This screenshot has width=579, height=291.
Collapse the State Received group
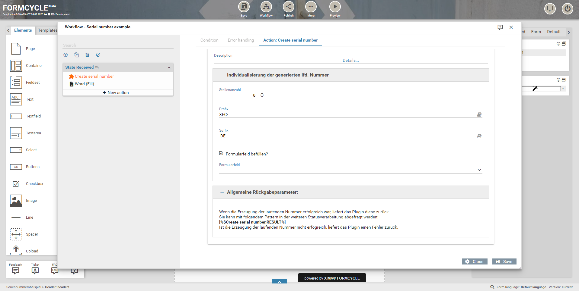point(169,67)
